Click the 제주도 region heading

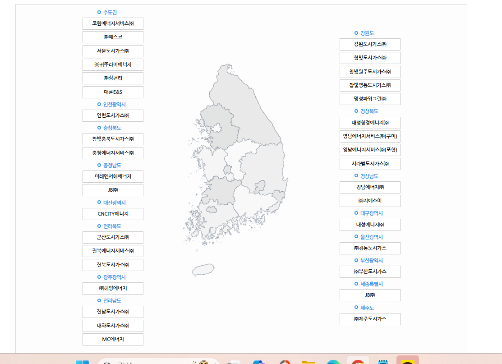[367, 308]
